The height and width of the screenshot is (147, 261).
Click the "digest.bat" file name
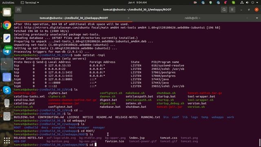coord(108,100)
